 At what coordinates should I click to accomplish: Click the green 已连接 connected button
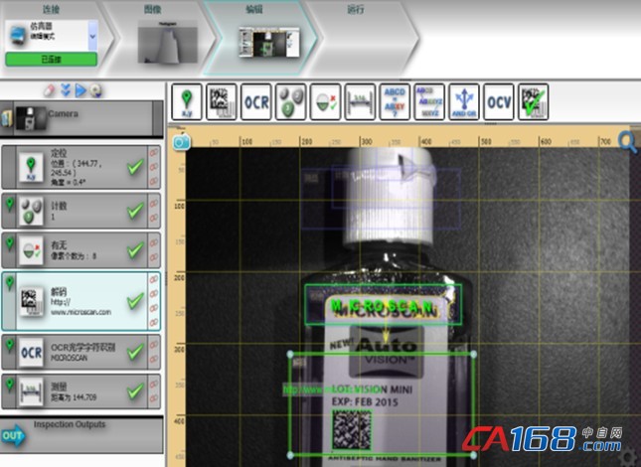(51, 60)
